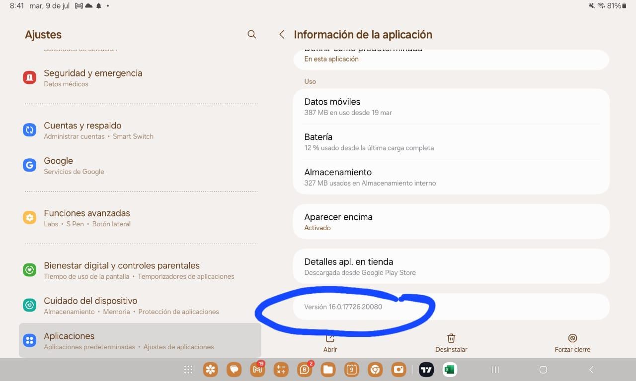Open Gmail with 19 badge in taskbar

(257, 370)
